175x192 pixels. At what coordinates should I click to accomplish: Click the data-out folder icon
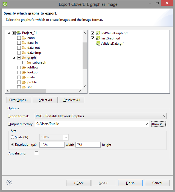[x=24, y=48]
